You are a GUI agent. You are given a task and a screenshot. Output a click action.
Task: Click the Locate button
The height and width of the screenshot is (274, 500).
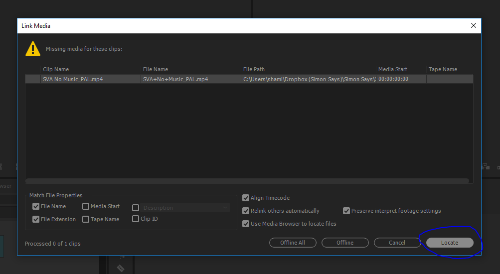pos(449,243)
